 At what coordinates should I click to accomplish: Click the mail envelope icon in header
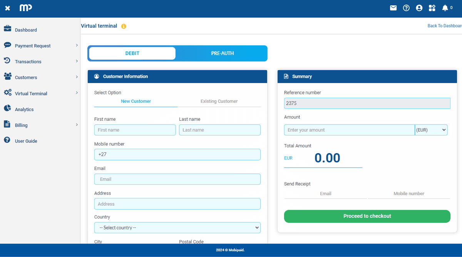[393, 8]
